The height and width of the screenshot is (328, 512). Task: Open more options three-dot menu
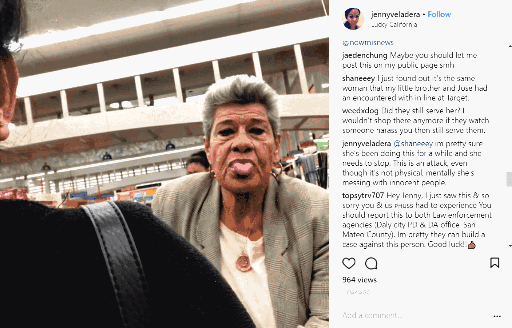point(497,316)
